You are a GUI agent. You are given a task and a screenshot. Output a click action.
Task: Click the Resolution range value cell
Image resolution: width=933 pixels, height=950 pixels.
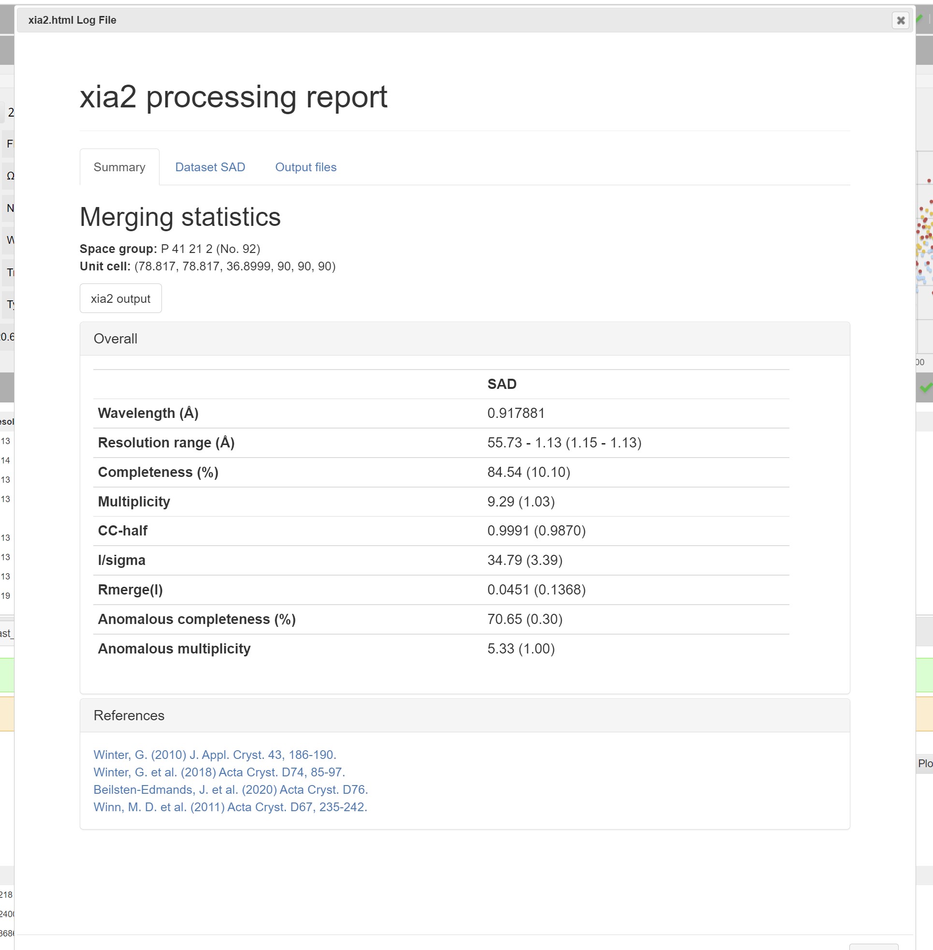click(x=565, y=443)
